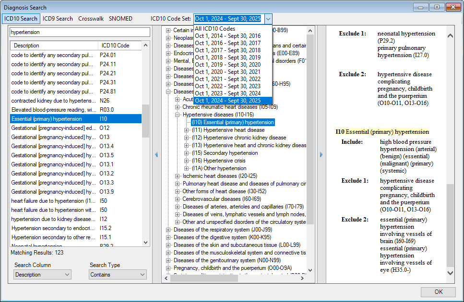Toggle the ICD10 Code Set dropdown arrow
The image size is (464, 302).
(x=268, y=19)
